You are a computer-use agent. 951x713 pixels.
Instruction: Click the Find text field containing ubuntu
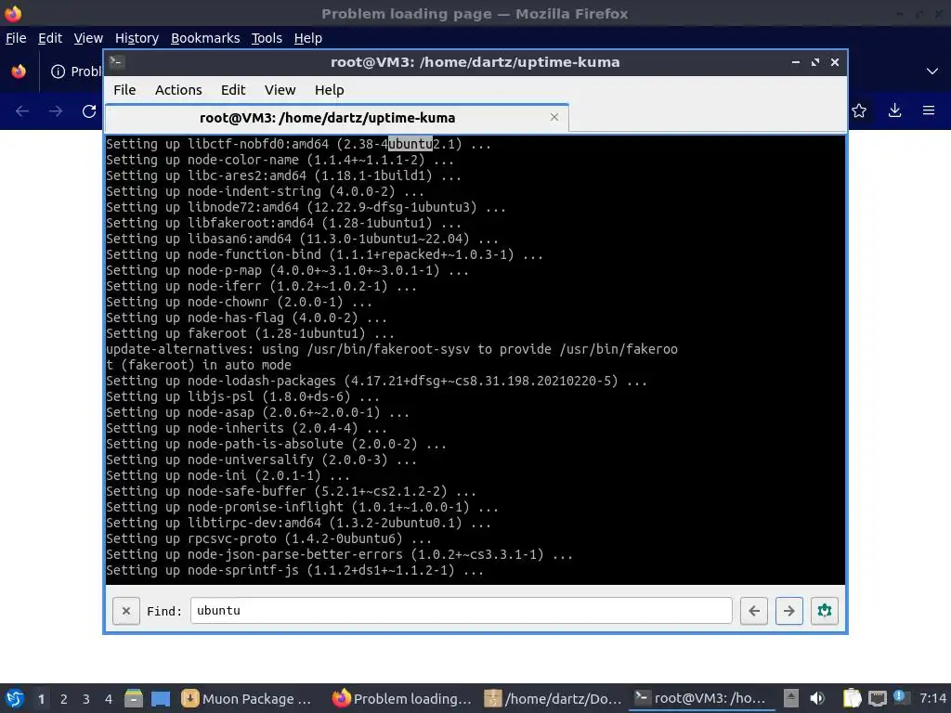pyautogui.click(x=461, y=611)
